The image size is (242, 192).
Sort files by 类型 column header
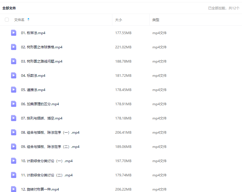tap(156, 20)
